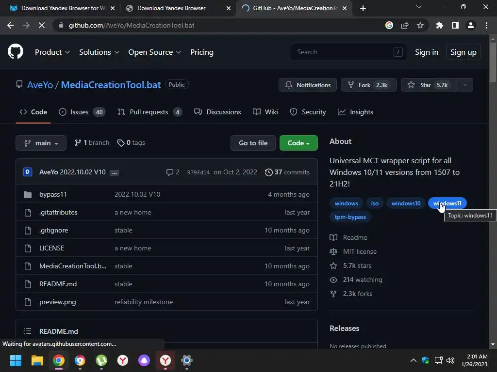Open the Chrome extensions puzzle icon
This screenshot has width=497, height=372.
(x=440, y=25)
